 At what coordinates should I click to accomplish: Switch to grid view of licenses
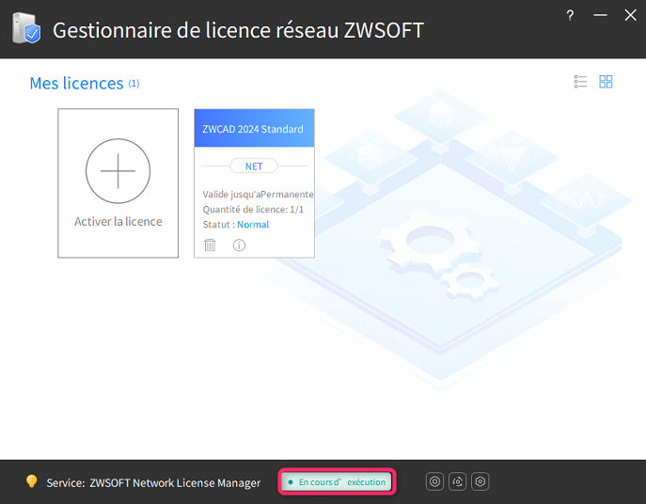[606, 82]
